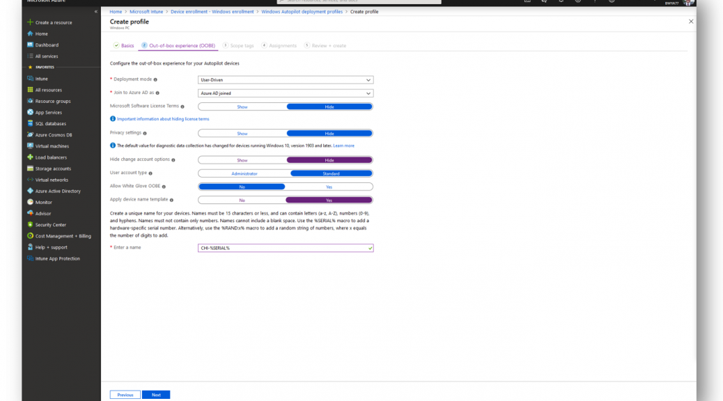Open Advisor in the sidebar
Image resolution: width=723 pixels, height=401 pixels.
tap(43, 214)
